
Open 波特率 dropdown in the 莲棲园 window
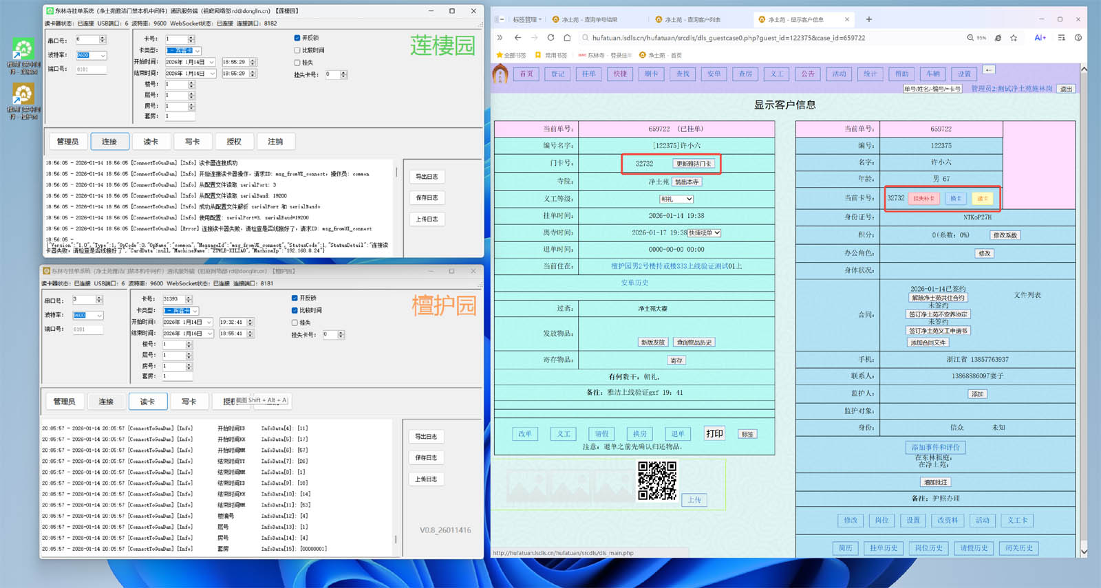click(x=103, y=56)
